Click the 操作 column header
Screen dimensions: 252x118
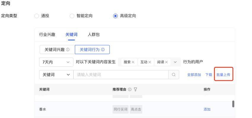(x=207, y=89)
